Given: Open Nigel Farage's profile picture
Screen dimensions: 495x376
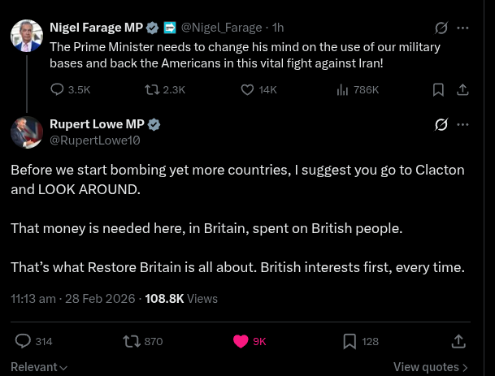Looking at the screenshot, I should click(27, 36).
